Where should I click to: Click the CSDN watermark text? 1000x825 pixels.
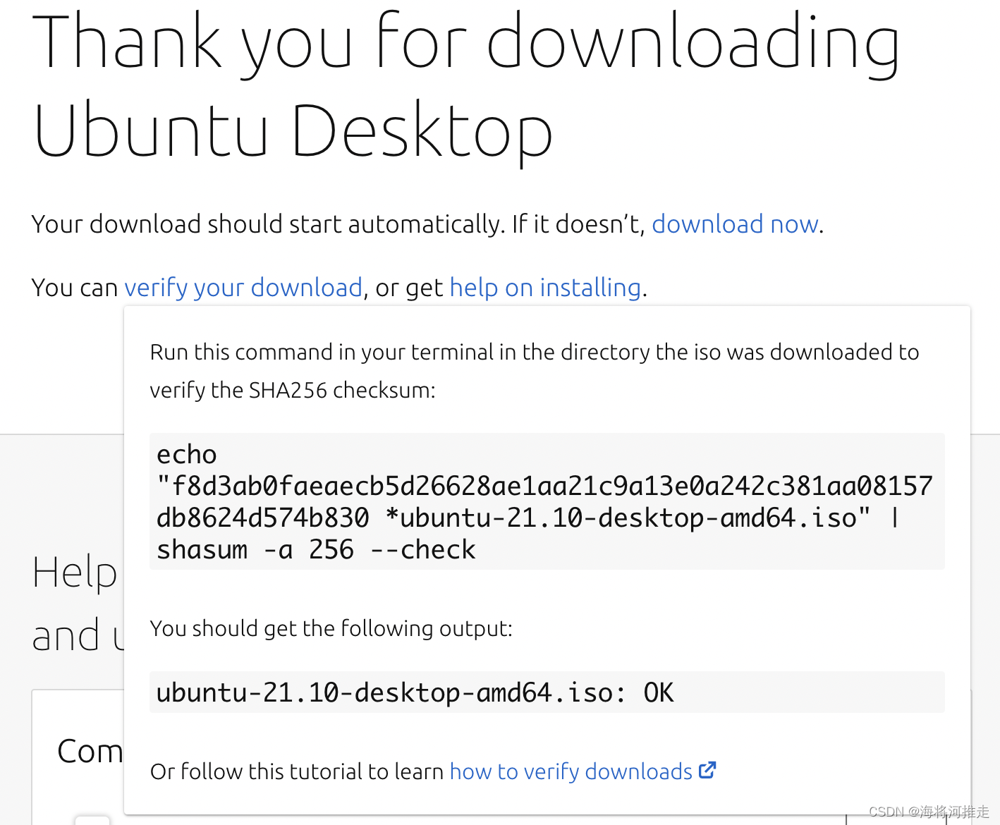[x=928, y=811]
